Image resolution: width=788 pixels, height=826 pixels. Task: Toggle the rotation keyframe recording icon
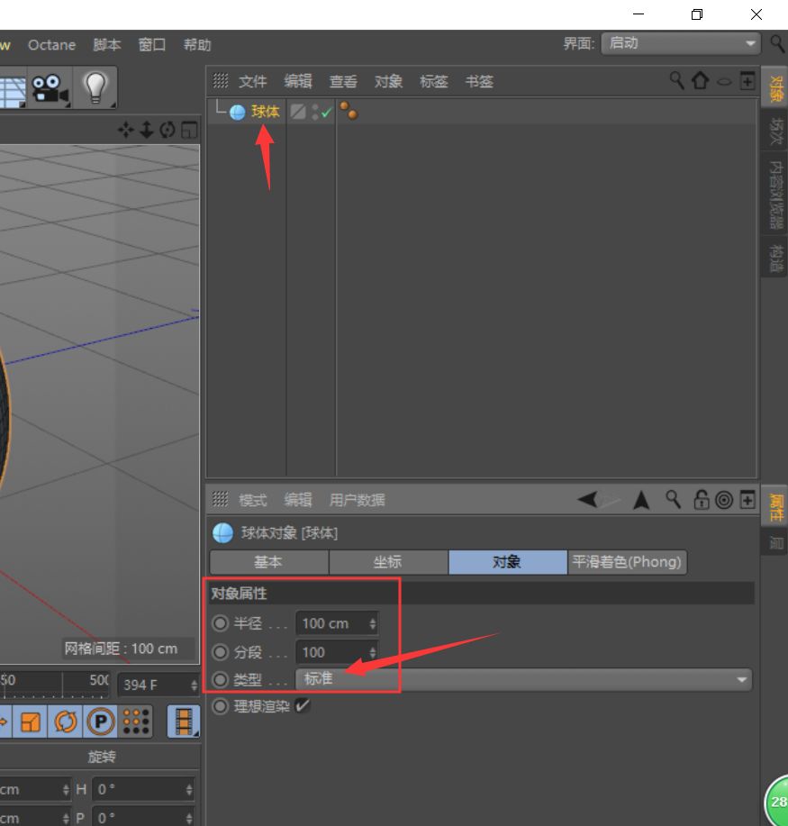pos(66,722)
